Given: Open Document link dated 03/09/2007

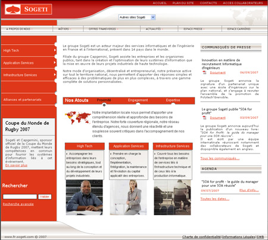Looking at the screenshot, I should tap(218, 118).
